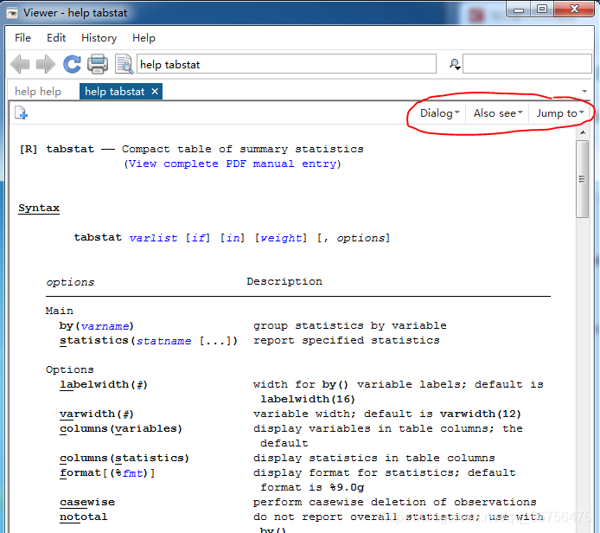
Task: Click the Find in page document icon
Action: pos(124,64)
